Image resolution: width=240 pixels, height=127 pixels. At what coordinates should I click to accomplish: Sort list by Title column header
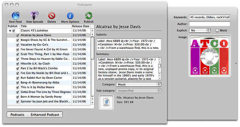(x=46, y=26)
